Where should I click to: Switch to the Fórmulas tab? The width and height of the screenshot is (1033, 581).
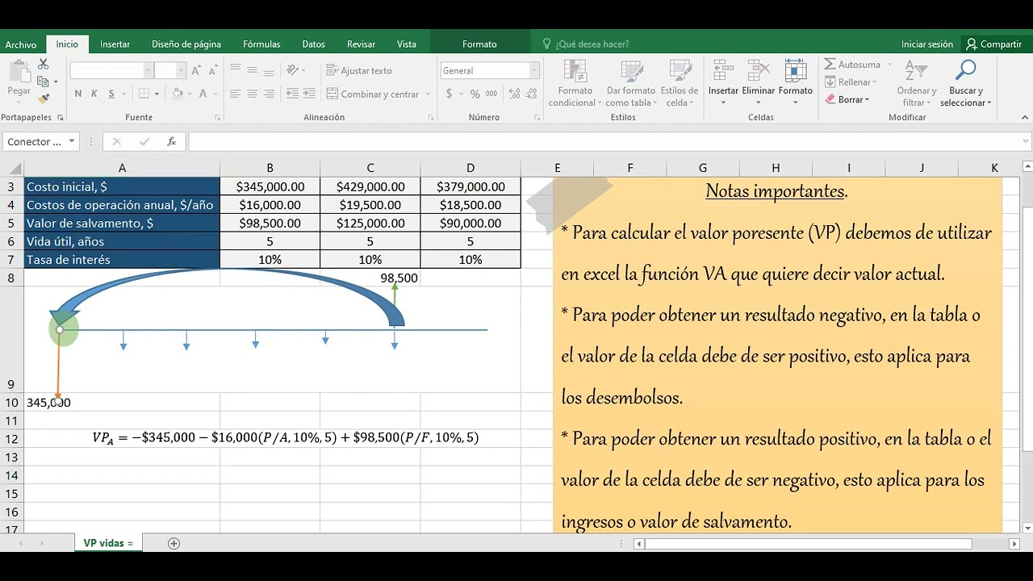[x=261, y=44]
